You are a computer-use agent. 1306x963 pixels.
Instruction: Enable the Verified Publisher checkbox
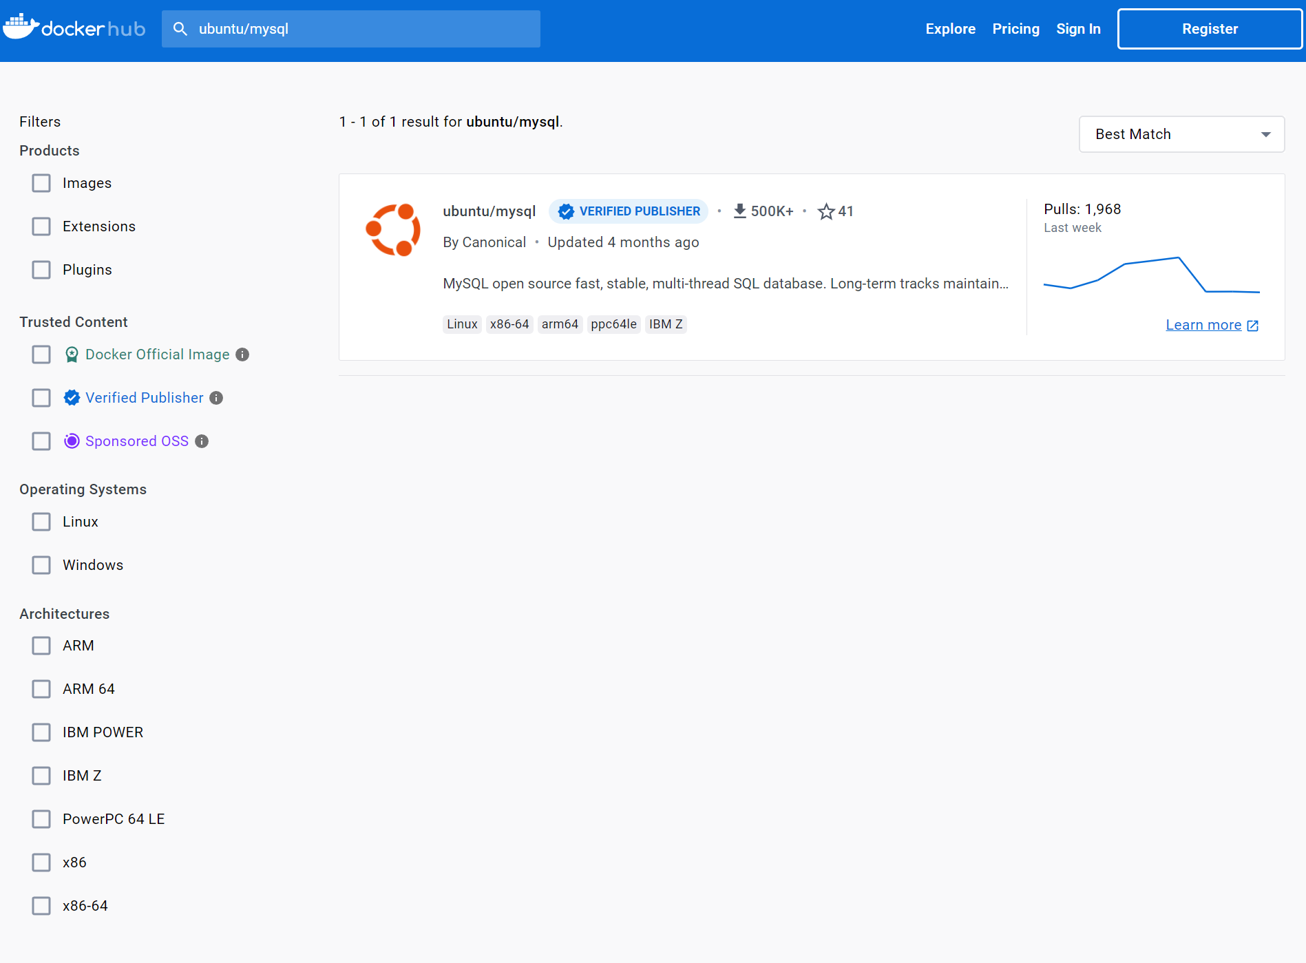pos(41,398)
